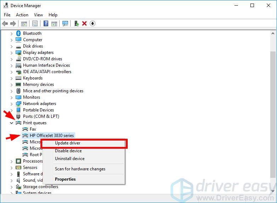This screenshot has width=277, height=203.
Task: Open the Help menu
Action: pos(53,15)
